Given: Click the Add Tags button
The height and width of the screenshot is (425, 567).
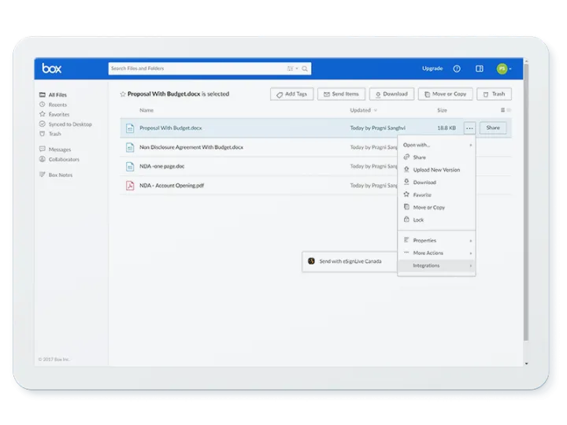Looking at the screenshot, I should pos(292,94).
